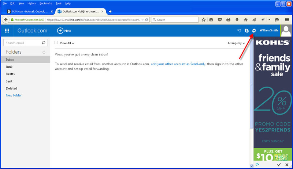Click the paper plane share icon

pyautogui.click(x=254, y=20)
